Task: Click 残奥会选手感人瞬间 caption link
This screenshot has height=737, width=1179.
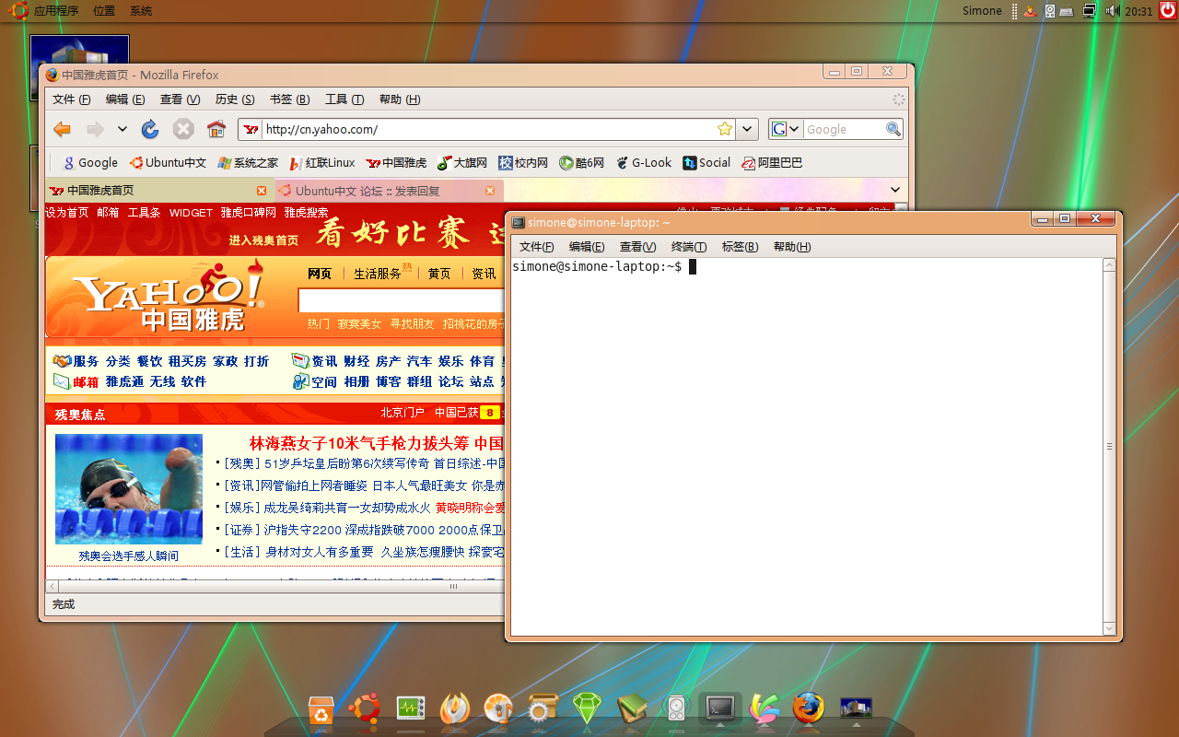Action: click(x=129, y=556)
